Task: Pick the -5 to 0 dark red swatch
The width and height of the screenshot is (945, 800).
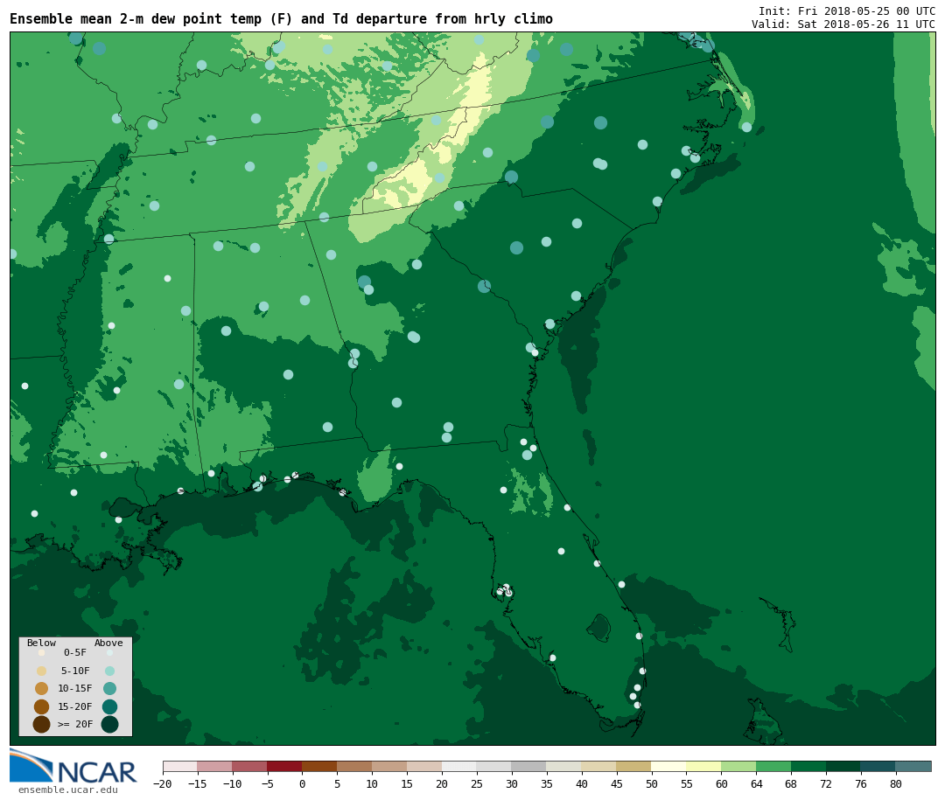Action: click(284, 766)
